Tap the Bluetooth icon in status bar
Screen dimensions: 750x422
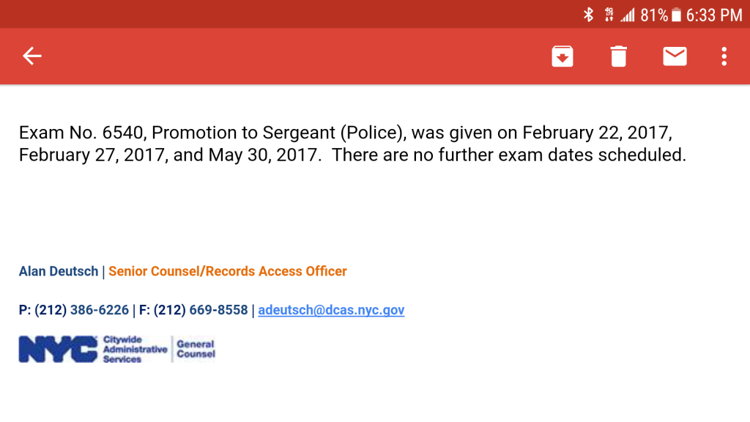point(588,15)
